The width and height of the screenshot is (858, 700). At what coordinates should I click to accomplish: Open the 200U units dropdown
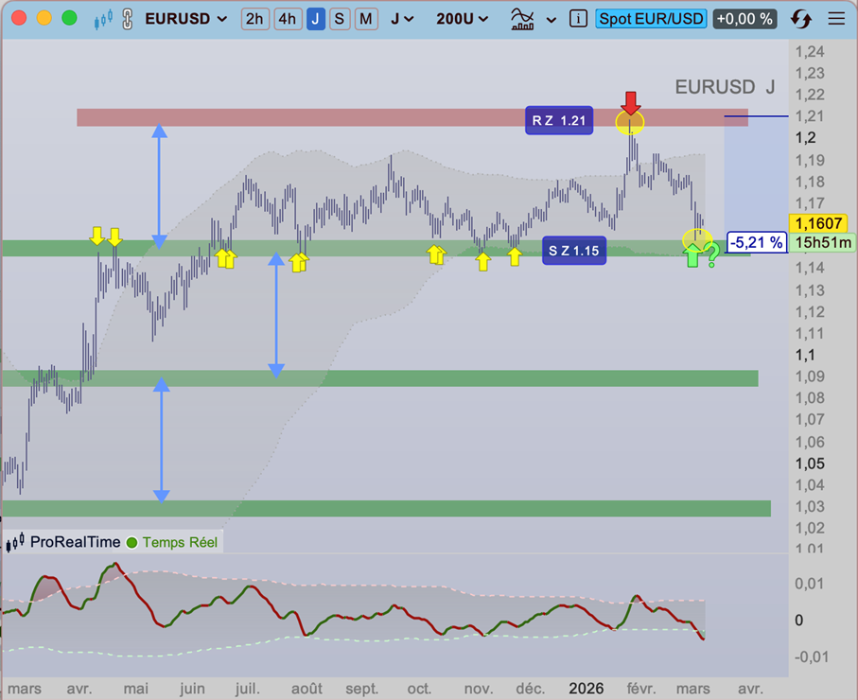pyautogui.click(x=463, y=19)
